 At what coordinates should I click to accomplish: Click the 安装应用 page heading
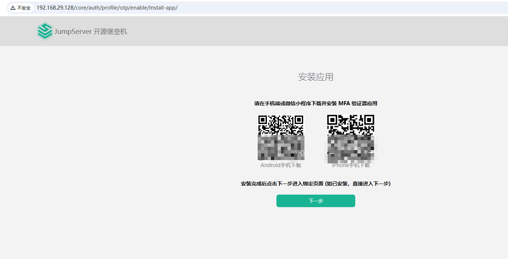(316, 77)
